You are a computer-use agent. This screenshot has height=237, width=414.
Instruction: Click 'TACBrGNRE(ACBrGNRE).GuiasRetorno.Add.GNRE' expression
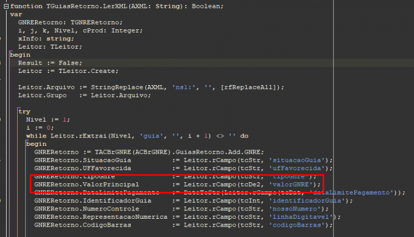(x=178, y=152)
